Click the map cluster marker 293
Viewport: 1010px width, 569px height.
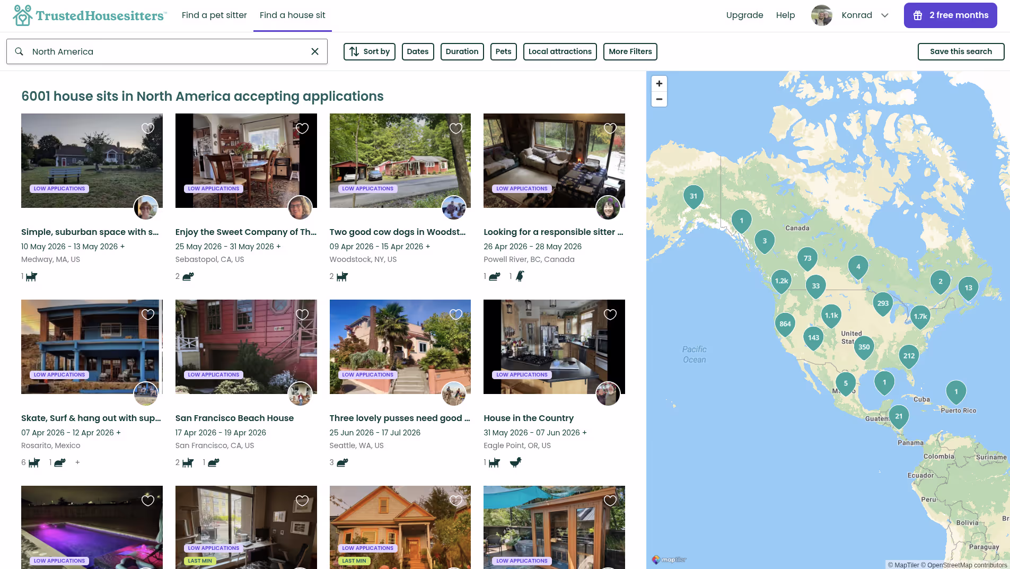pos(883,304)
